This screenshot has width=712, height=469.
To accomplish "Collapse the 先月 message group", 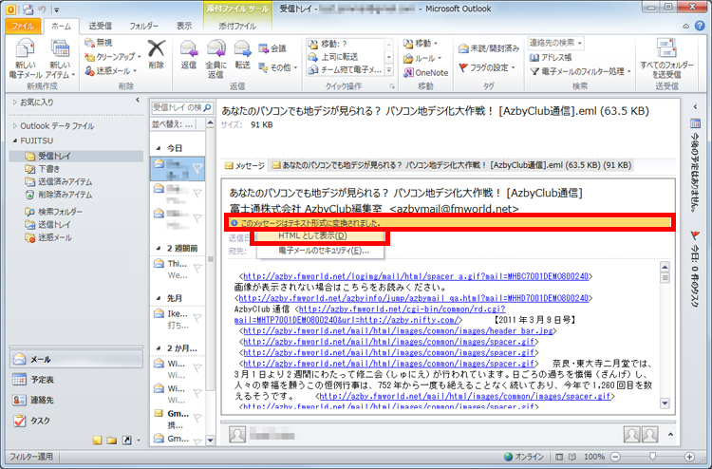I will coord(159,298).
